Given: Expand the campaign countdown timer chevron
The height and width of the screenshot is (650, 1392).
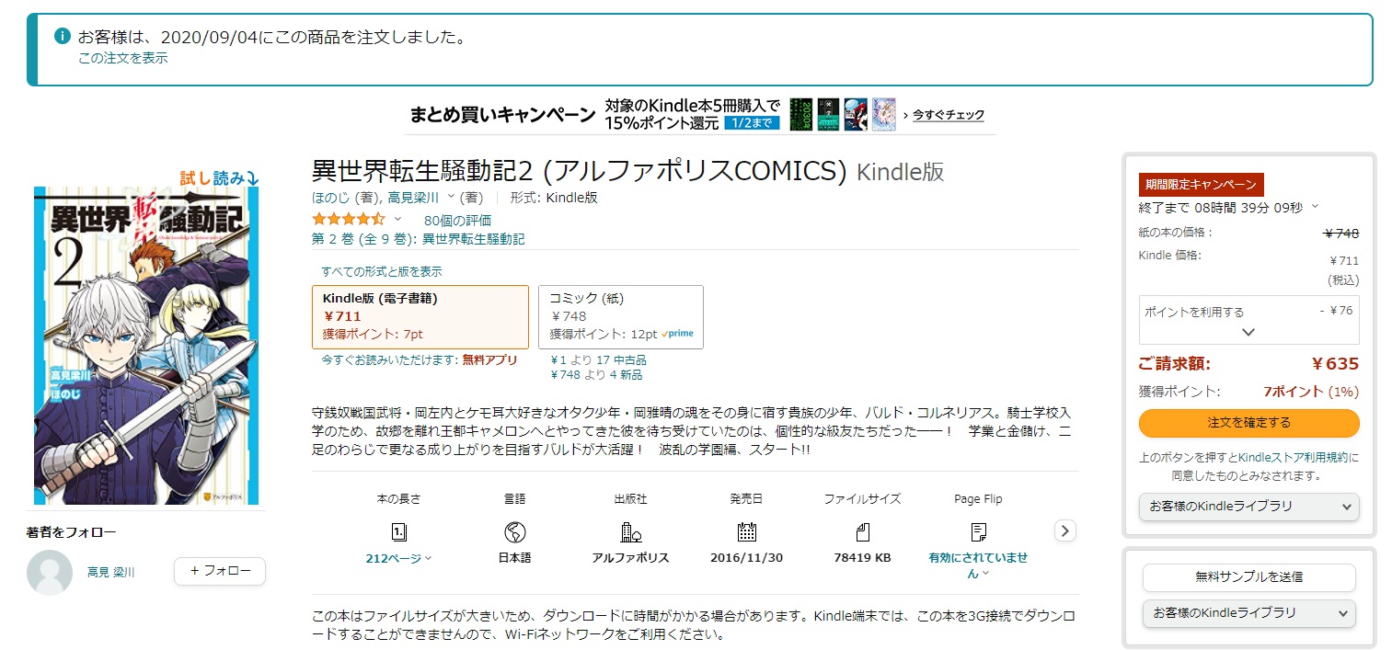Looking at the screenshot, I should click(1315, 207).
